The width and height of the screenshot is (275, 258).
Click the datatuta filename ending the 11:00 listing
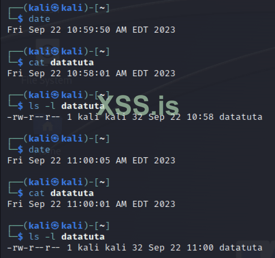[241, 247]
